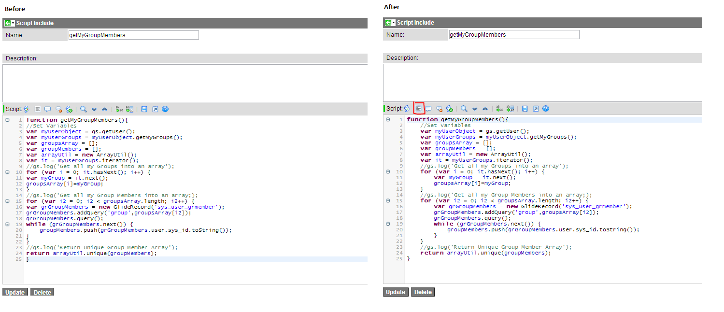Collapse line 10 for-loop fold in Before panel
The image size is (724, 312).
point(7,172)
